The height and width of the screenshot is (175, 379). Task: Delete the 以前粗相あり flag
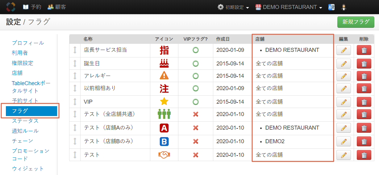point(364,88)
